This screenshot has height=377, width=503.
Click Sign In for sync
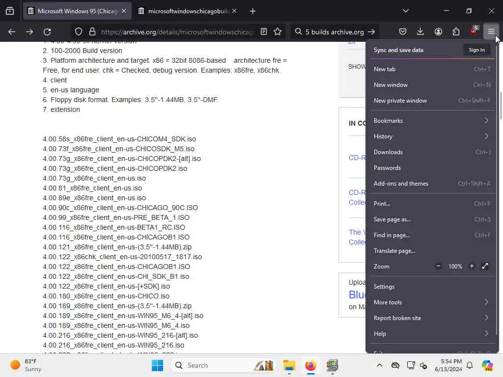(x=476, y=50)
